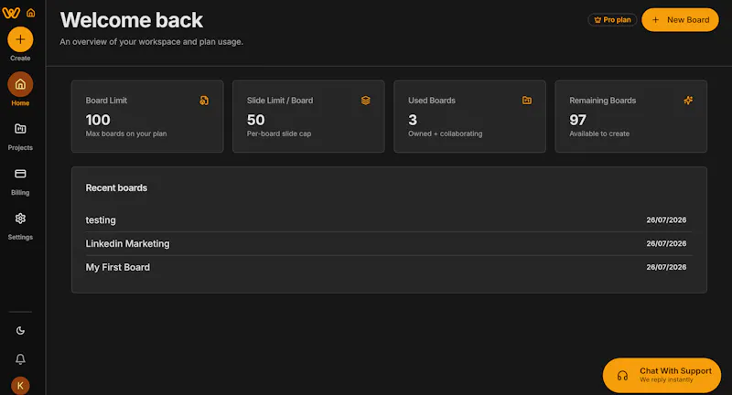Screen dimensions: 732x395
Task: Click the small home icon beside the logo
Action: [31, 13]
